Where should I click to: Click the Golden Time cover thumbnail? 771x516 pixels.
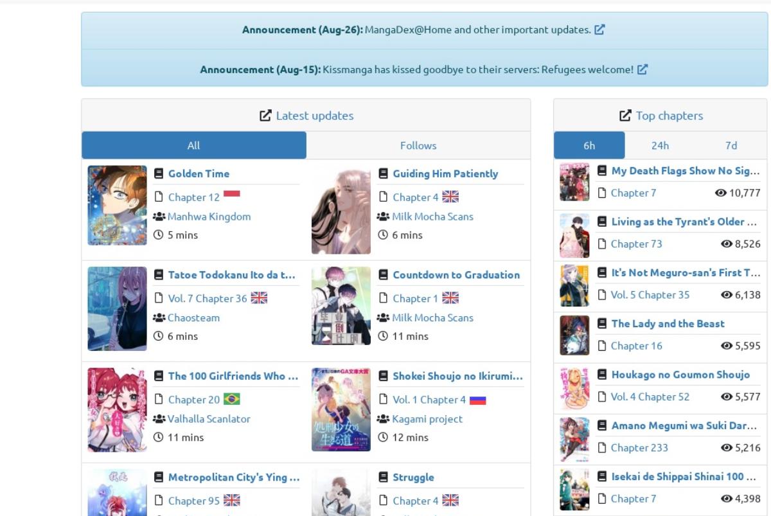click(117, 206)
